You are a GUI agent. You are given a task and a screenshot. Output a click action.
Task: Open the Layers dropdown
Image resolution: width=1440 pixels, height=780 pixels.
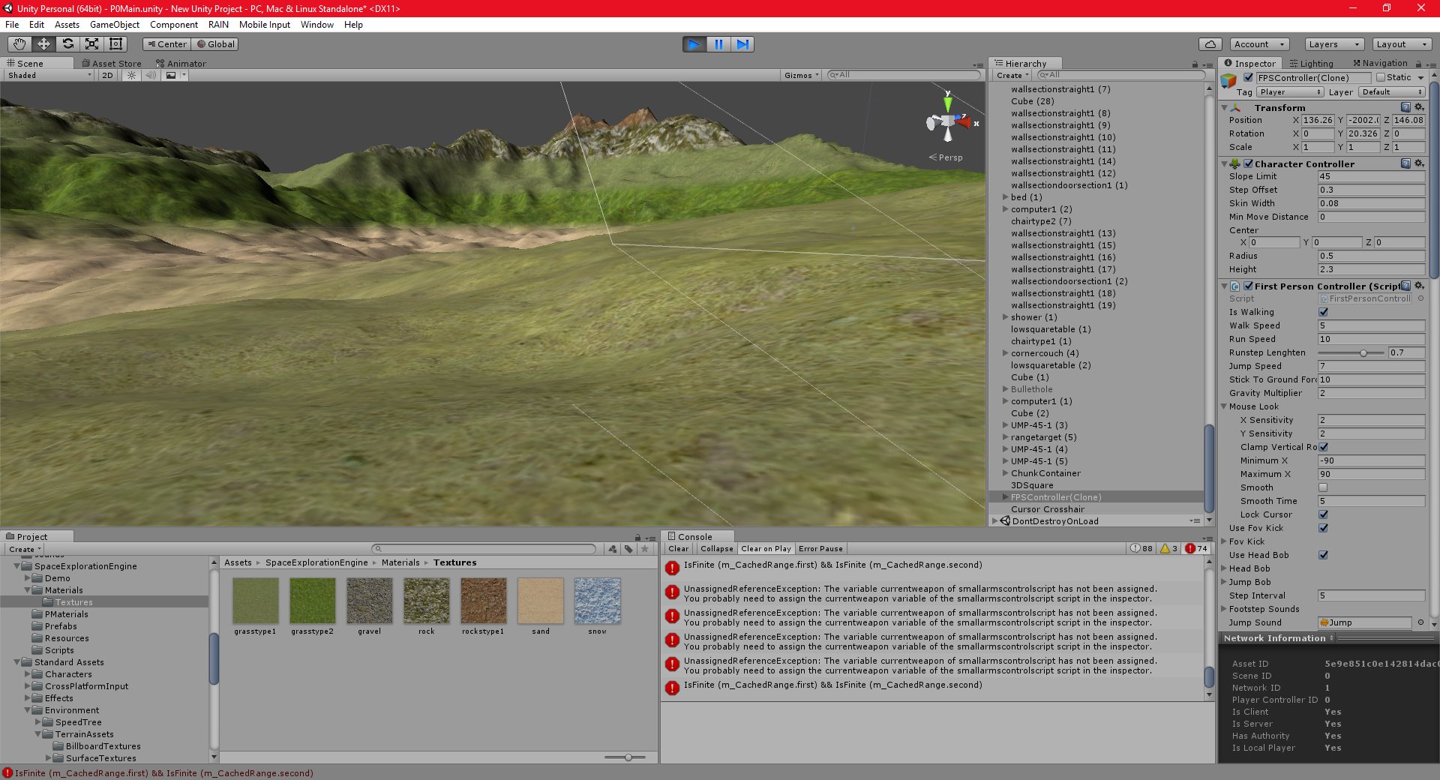pos(1333,44)
